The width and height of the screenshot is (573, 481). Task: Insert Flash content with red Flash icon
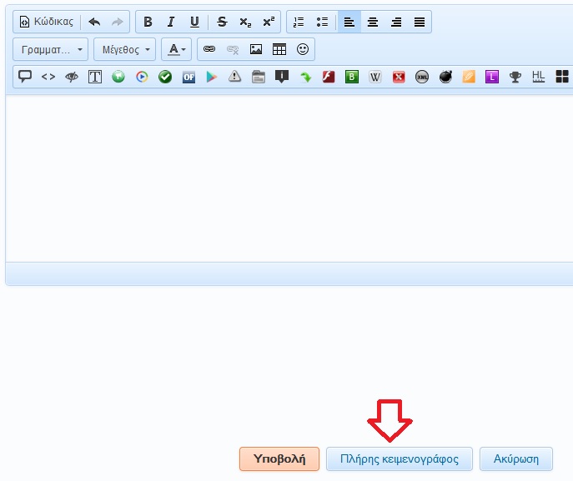click(x=329, y=77)
